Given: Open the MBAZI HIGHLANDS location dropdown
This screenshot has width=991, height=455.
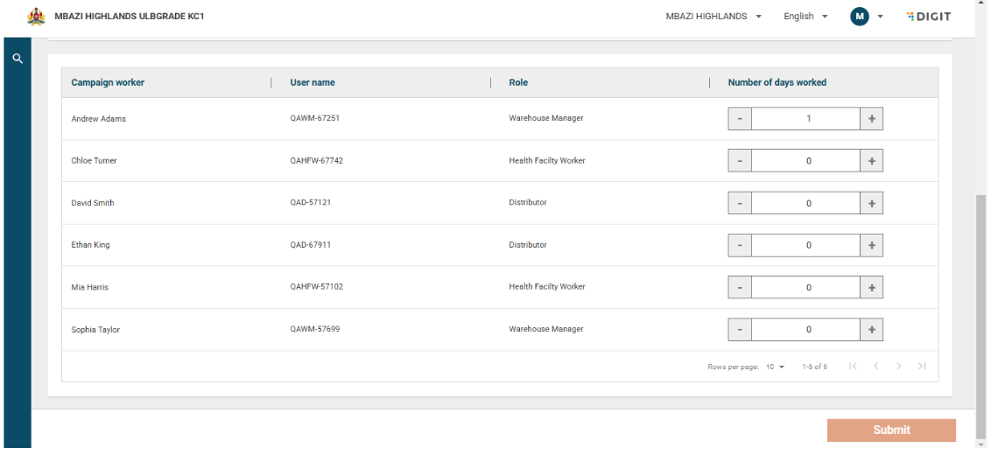Looking at the screenshot, I should point(713,17).
